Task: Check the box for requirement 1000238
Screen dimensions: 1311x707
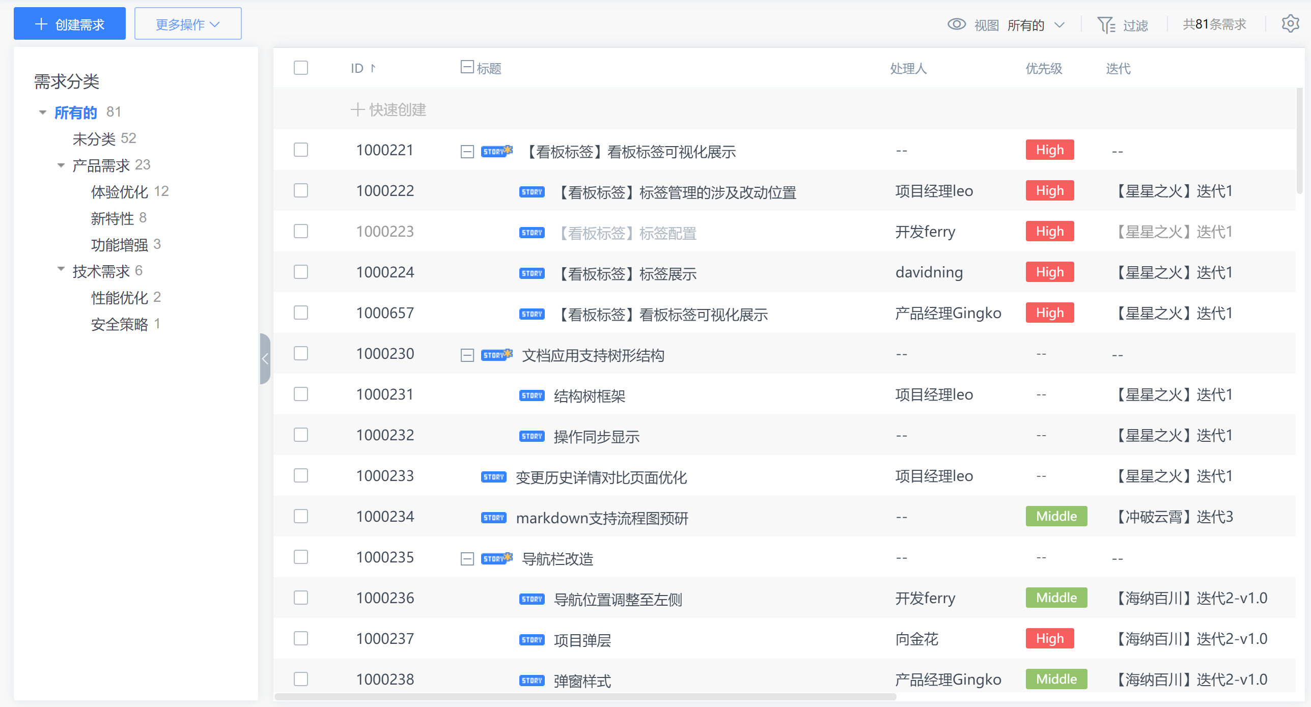Action: 301,679
